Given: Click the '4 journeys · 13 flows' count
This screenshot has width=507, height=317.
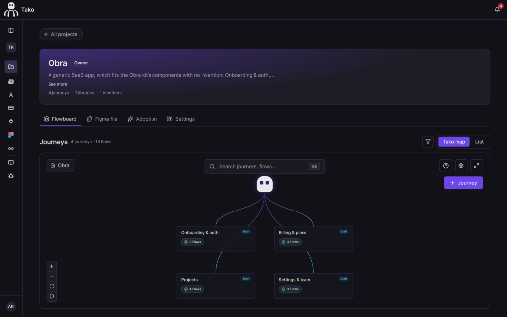Looking at the screenshot, I should (x=91, y=142).
